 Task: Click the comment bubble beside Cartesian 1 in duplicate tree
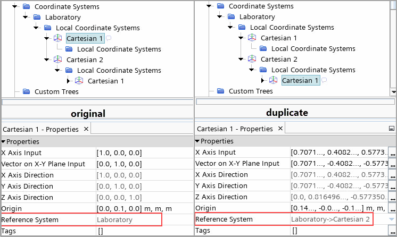pos(324,80)
